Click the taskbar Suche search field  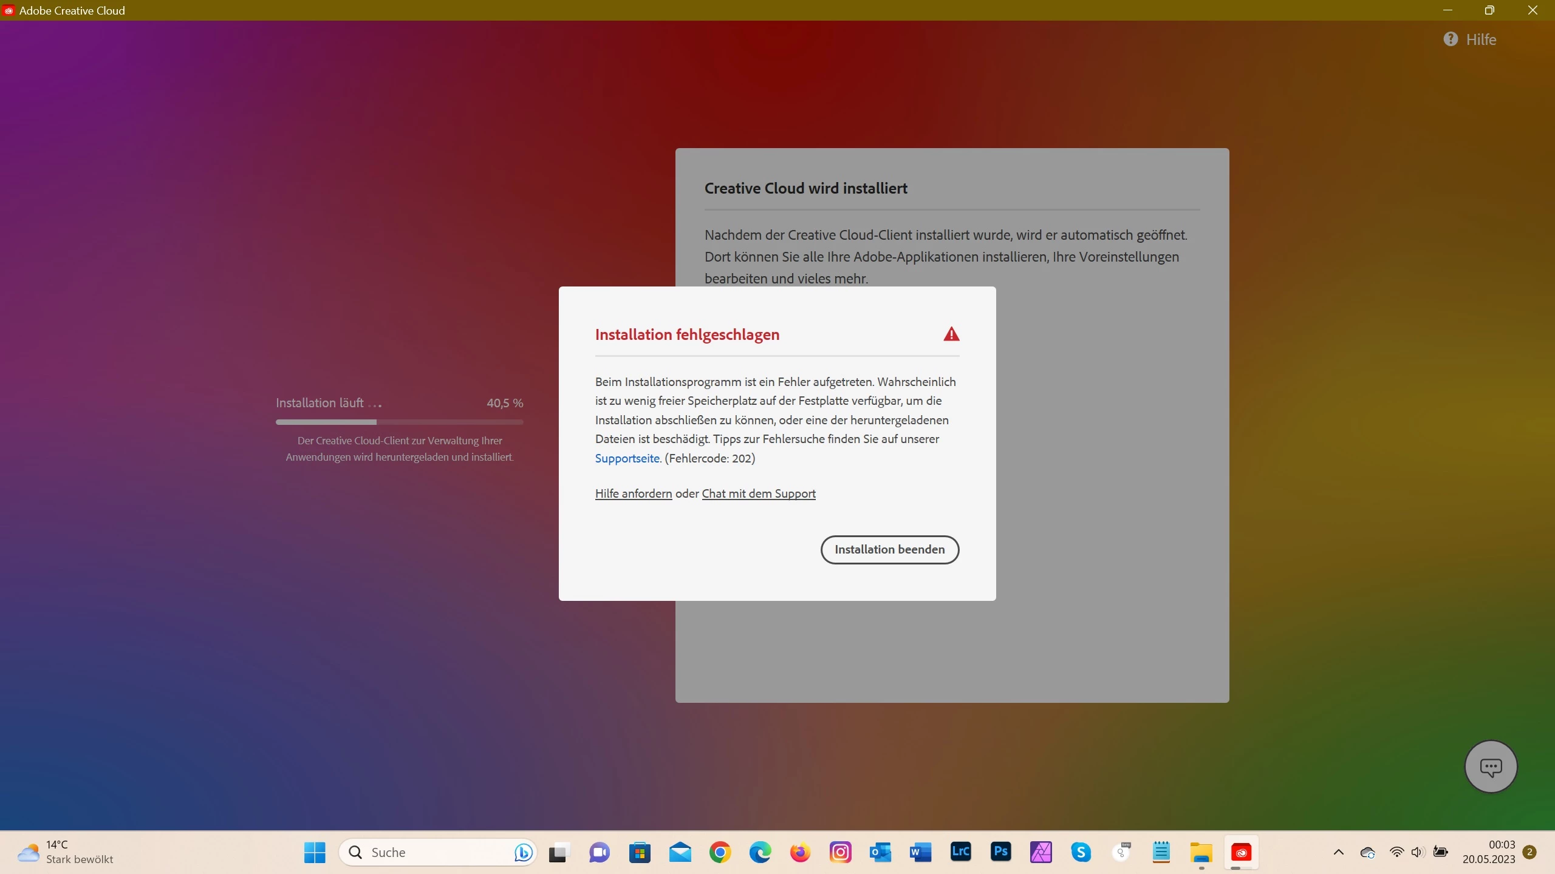[425, 852]
